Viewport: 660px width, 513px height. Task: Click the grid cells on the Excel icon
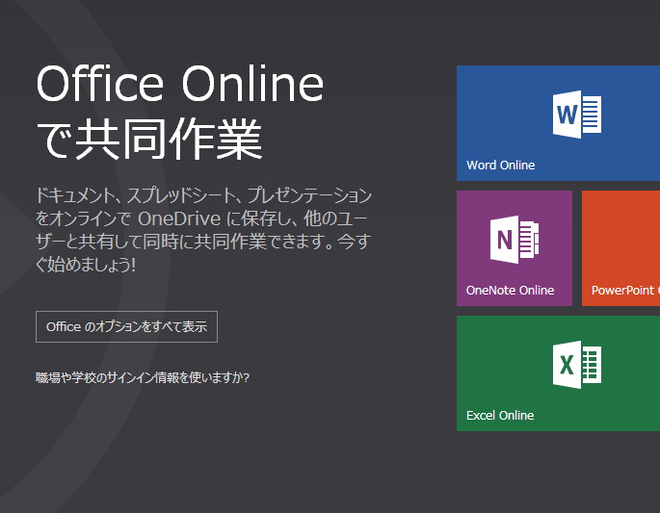tap(591, 366)
